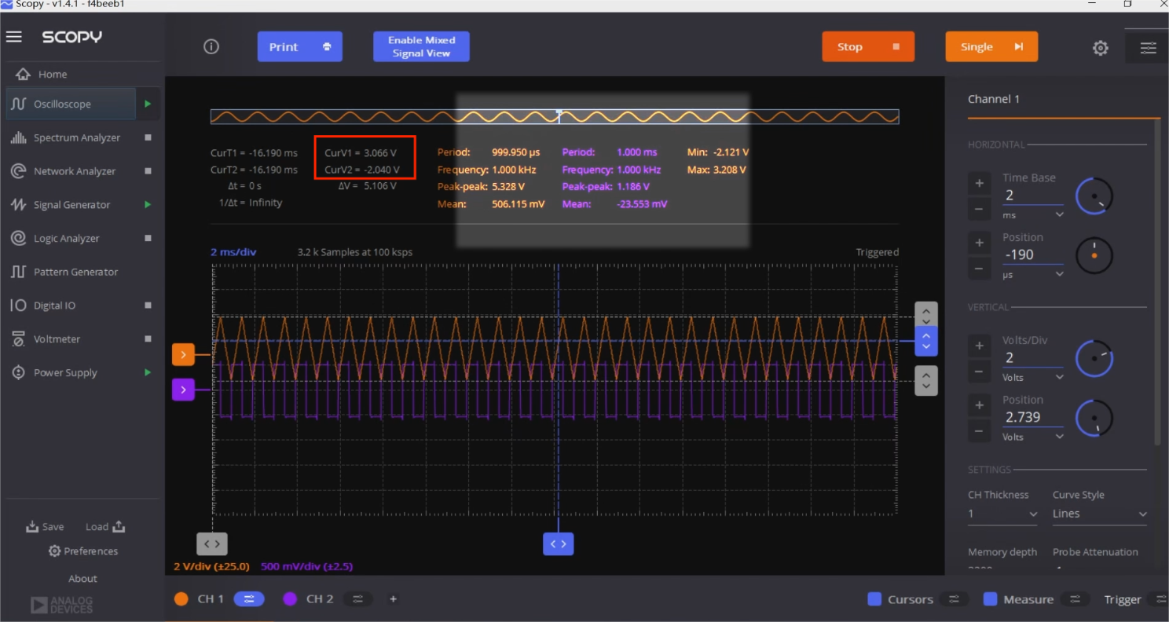This screenshot has height=622, width=1169.
Task: Click the Print button
Action: (x=300, y=46)
